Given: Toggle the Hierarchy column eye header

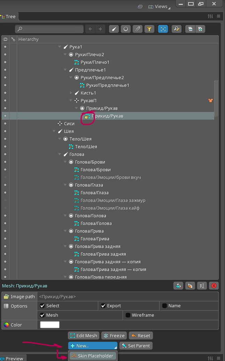Looking at the screenshot, I should [x=5, y=39].
